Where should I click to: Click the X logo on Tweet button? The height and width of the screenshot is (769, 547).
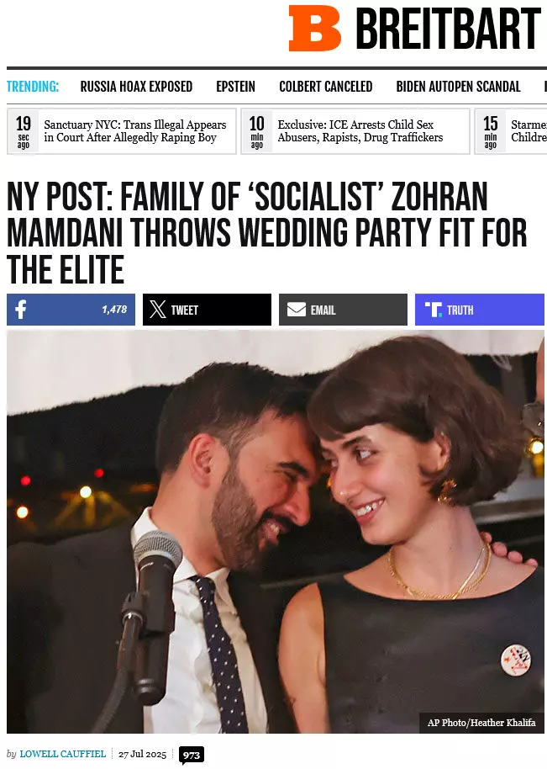(158, 310)
